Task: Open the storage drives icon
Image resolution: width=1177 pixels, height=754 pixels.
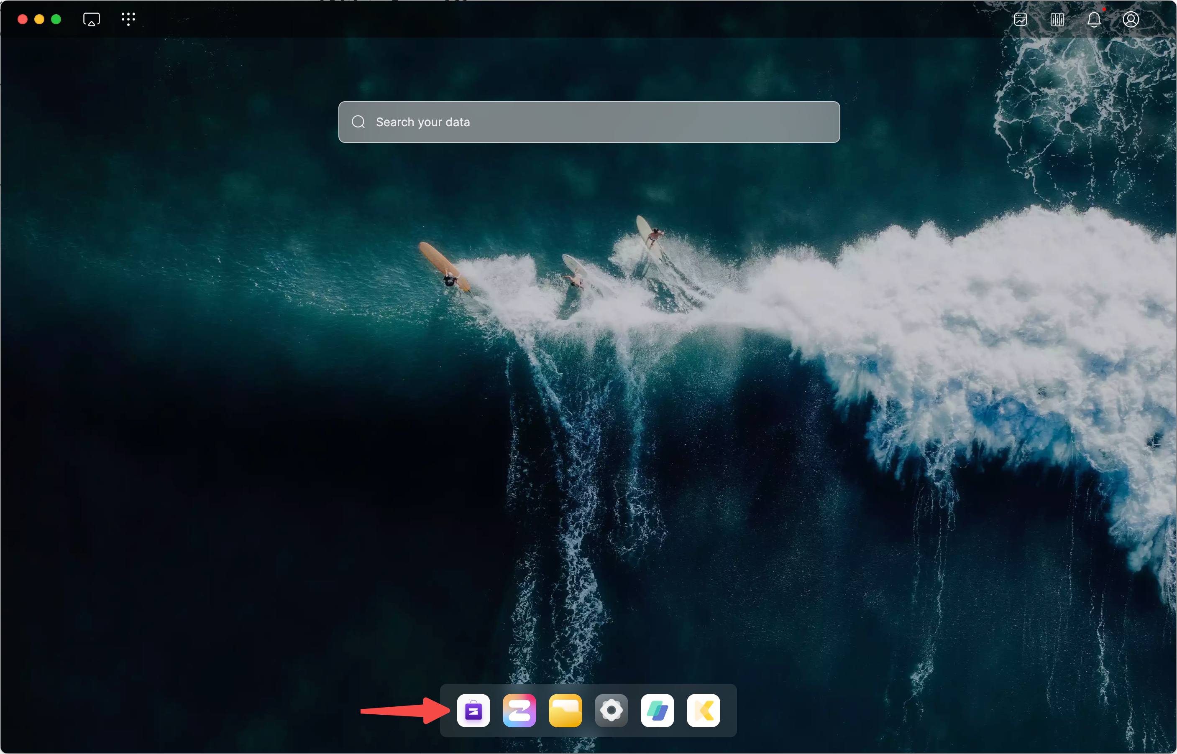Action: coord(1057,20)
